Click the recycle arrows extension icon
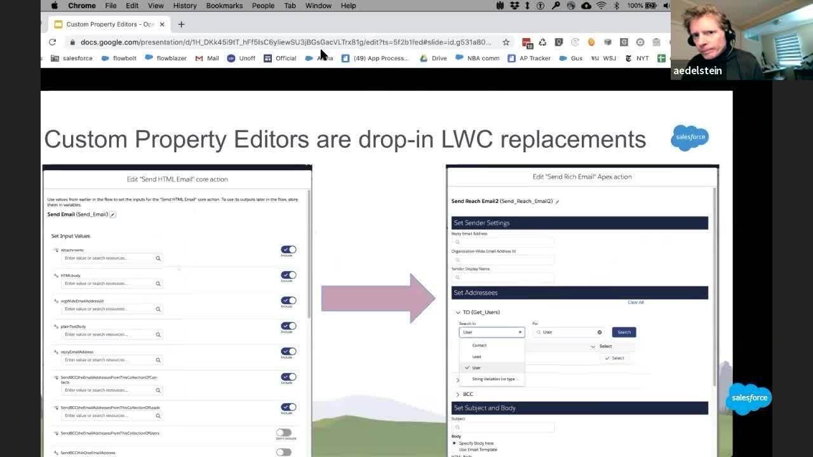 tap(542, 42)
